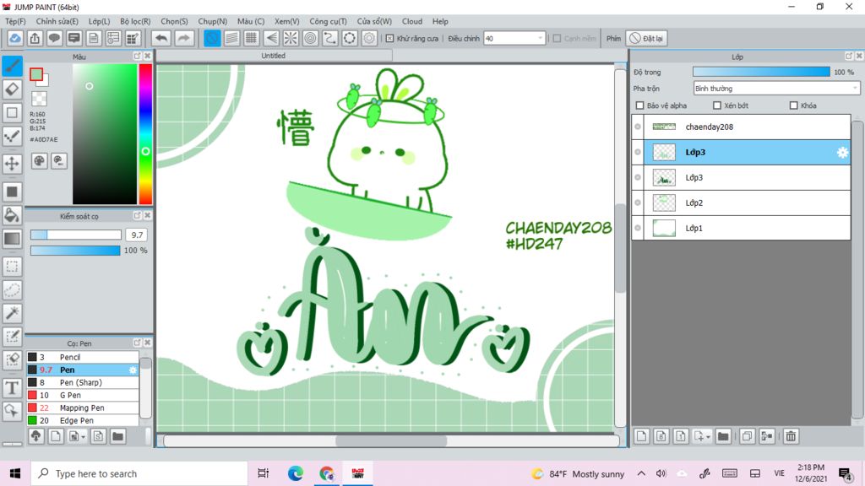Enable Xén bớt checkbox
865x486 pixels.
(717, 105)
